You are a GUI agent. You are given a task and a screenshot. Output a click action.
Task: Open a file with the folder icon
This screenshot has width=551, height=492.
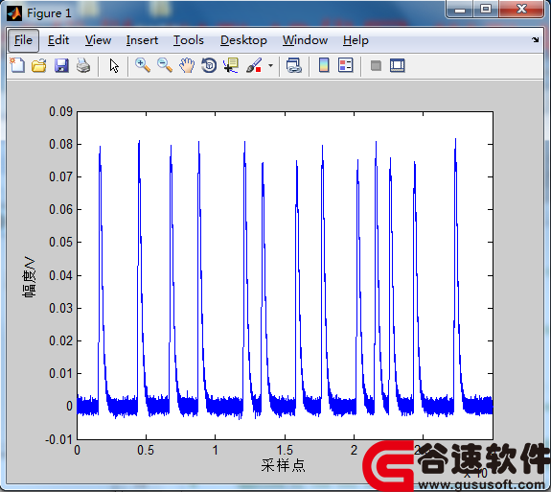(x=39, y=65)
